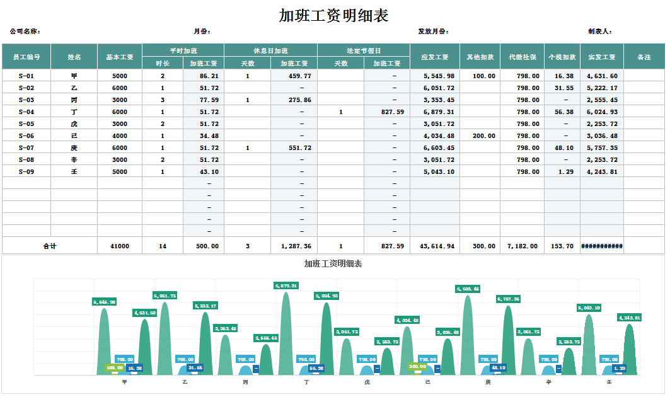
Task: Select overtime pay cell 86.21
Action: tap(204, 76)
